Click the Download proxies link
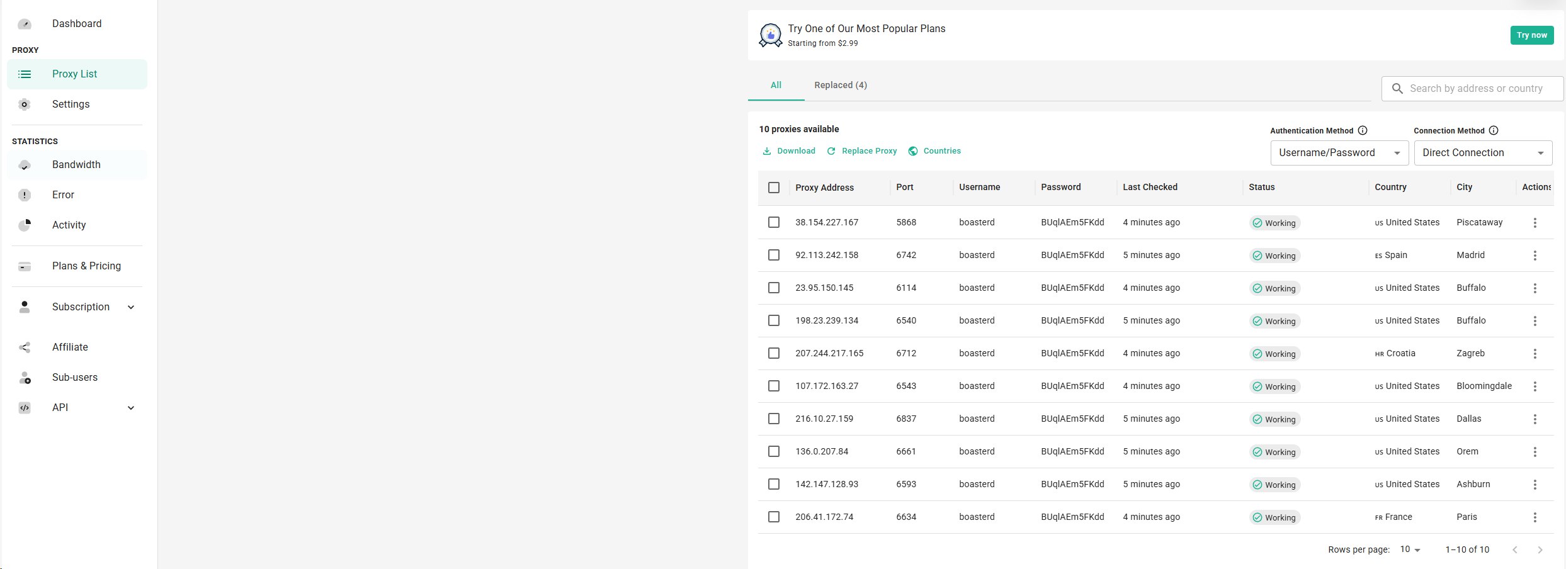This screenshot has height=569, width=1566. click(789, 151)
